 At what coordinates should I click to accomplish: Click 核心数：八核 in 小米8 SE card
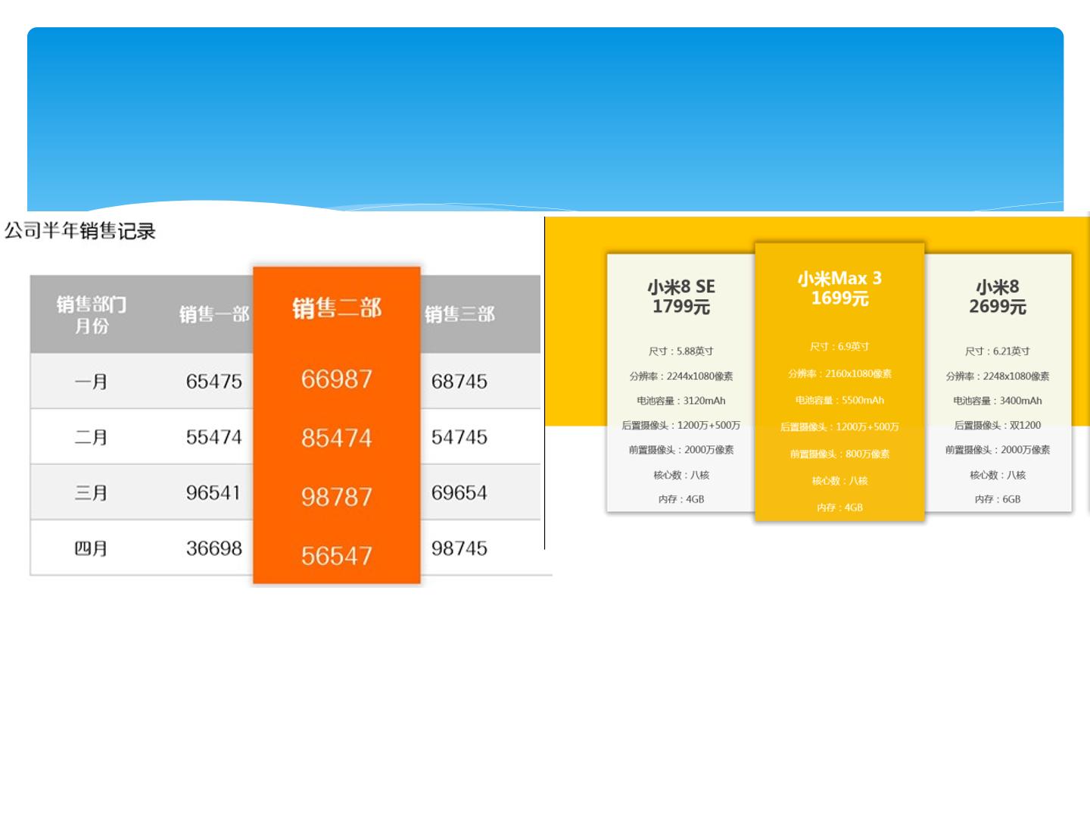pyautogui.click(x=681, y=475)
